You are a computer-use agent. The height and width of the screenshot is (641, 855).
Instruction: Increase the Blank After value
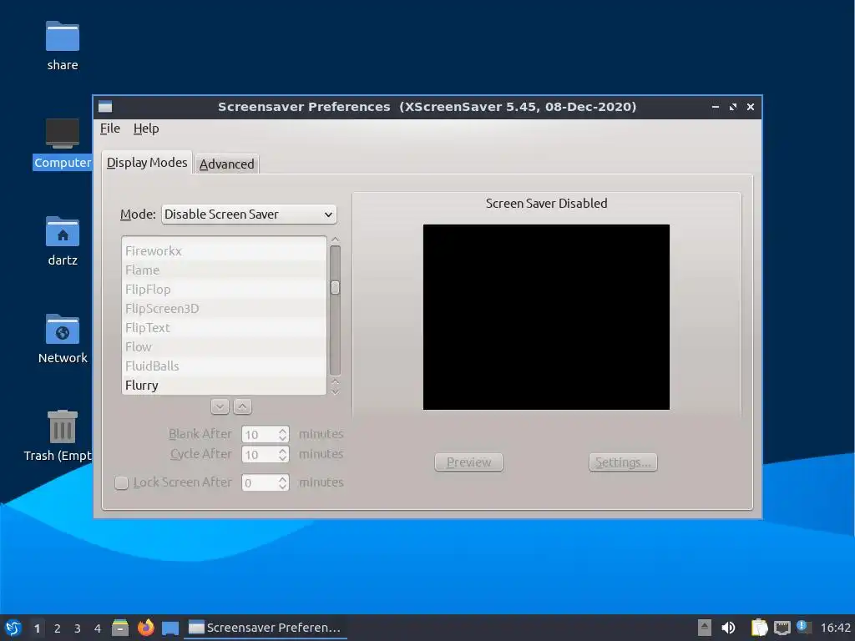point(282,431)
